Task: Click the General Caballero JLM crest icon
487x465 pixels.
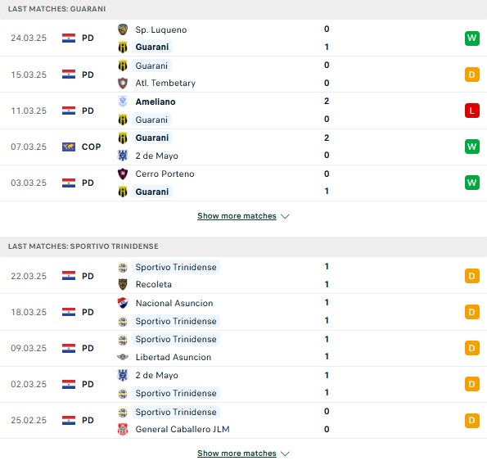Action: tap(123, 429)
